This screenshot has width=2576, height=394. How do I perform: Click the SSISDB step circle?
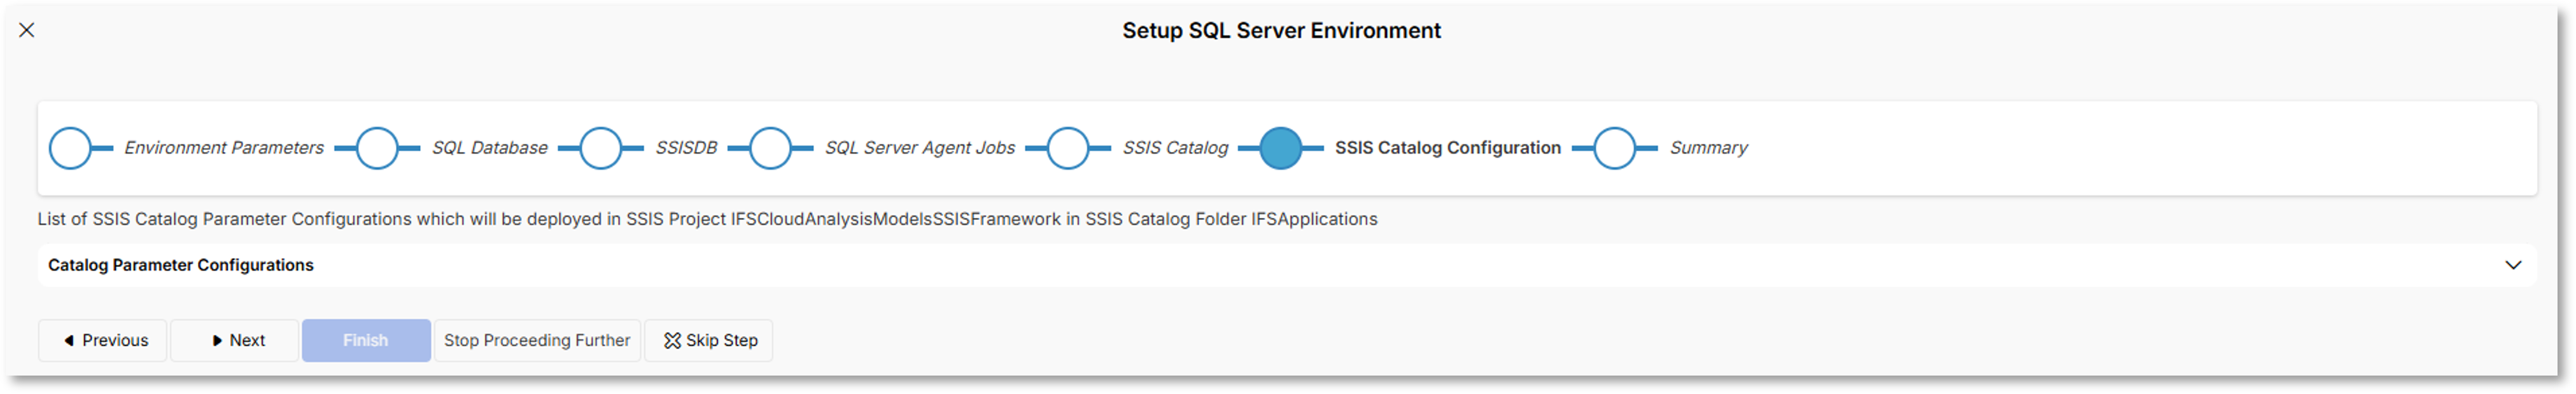(x=601, y=149)
